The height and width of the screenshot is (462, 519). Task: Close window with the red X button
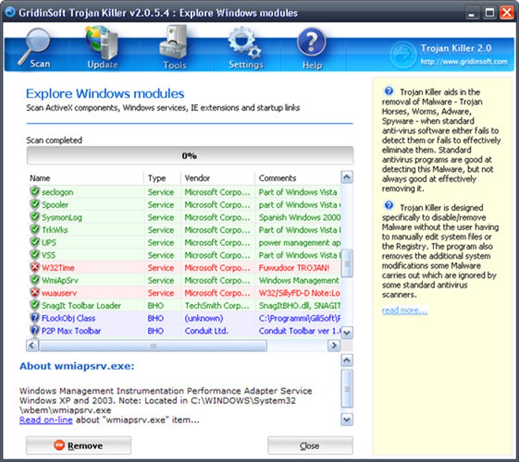click(x=507, y=13)
